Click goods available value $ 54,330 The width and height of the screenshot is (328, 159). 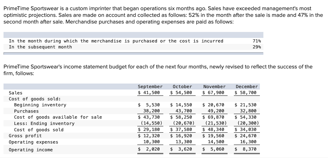point(245,117)
